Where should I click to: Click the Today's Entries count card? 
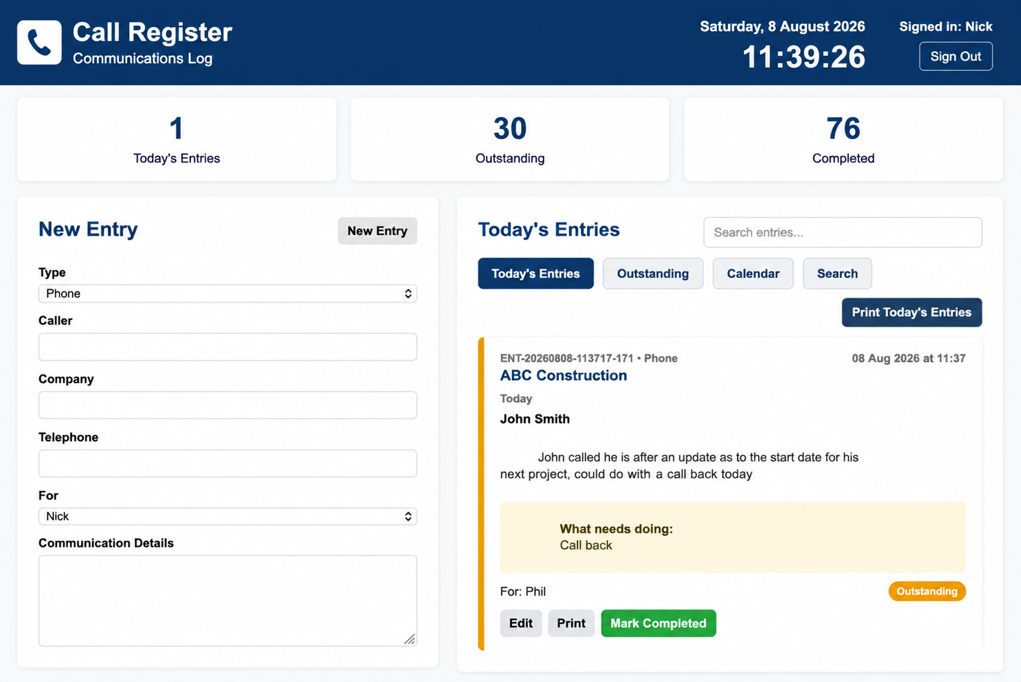[176, 140]
